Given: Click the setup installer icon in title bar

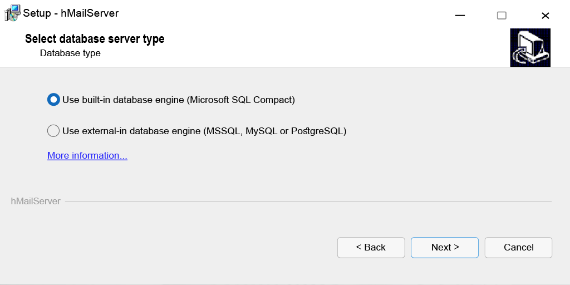Looking at the screenshot, I should pyautogui.click(x=12, y=13).
